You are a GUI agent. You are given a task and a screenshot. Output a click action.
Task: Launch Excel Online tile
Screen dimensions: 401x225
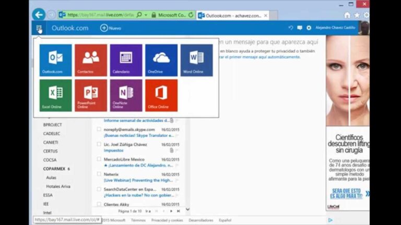[55, 95]
